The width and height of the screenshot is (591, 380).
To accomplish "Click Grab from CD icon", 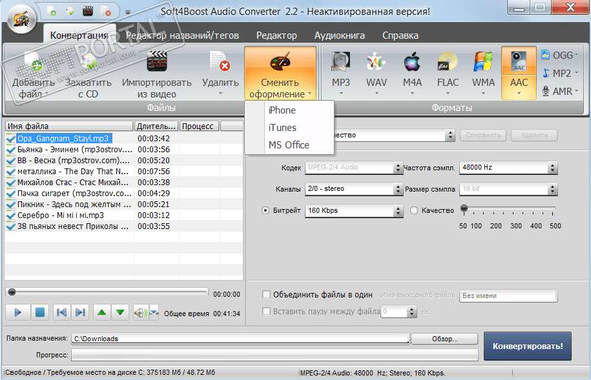I will pos(88,63).
